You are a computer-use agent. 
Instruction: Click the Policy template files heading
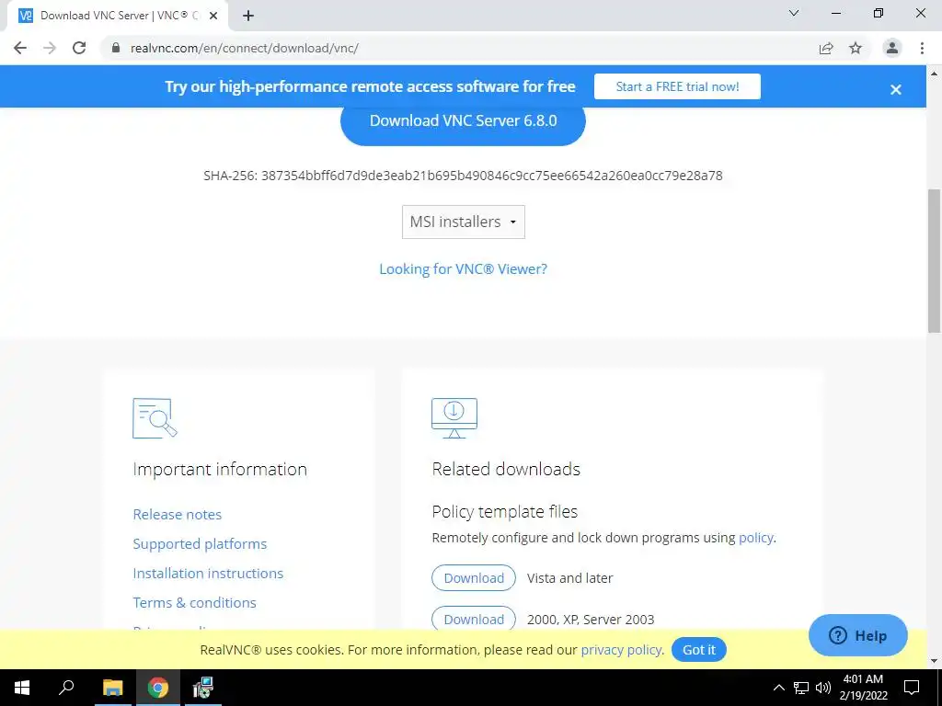505,511
